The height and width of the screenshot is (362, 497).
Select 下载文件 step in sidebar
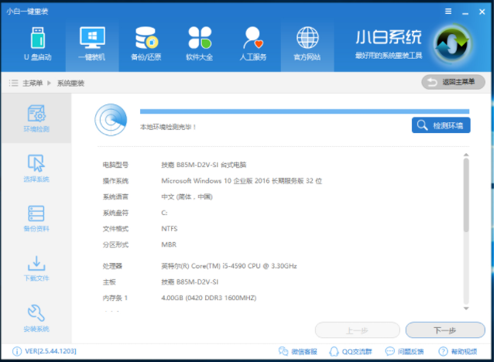36,268
